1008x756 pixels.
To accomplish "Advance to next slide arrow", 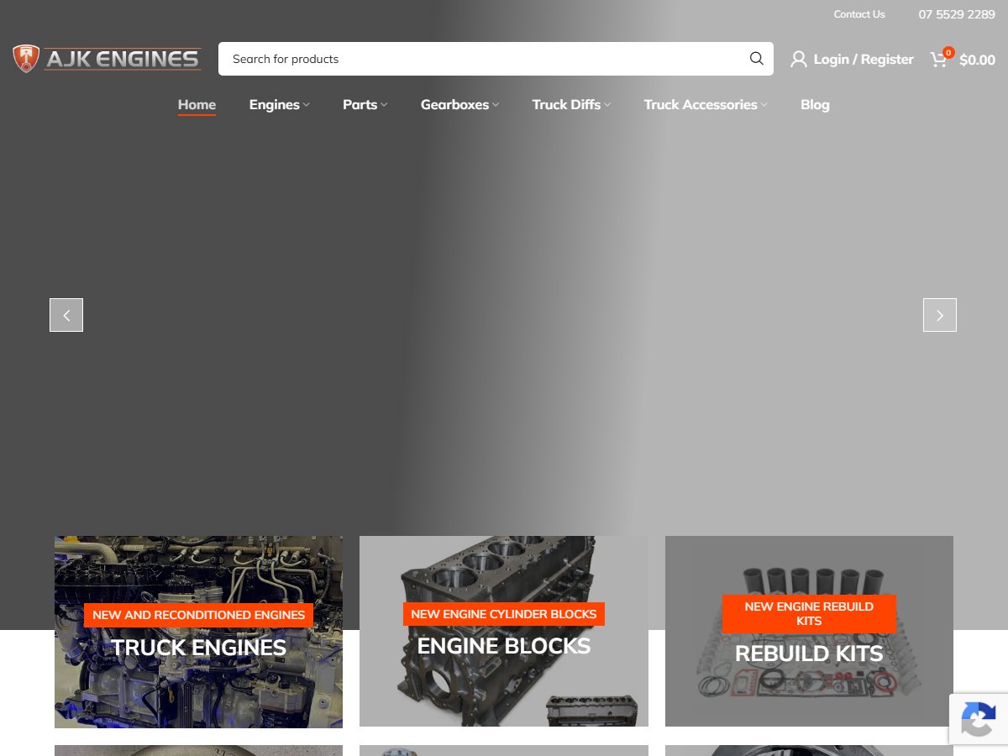I will click(940, 315).
